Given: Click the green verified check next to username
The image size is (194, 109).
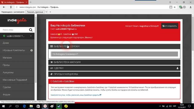Looking at the screenshot, I should (4, 36).
